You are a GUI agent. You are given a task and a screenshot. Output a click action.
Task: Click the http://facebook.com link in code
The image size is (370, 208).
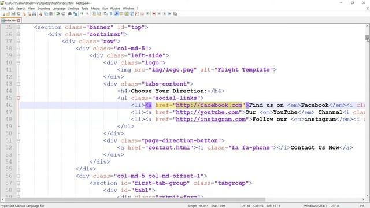[x=209, y=105]
